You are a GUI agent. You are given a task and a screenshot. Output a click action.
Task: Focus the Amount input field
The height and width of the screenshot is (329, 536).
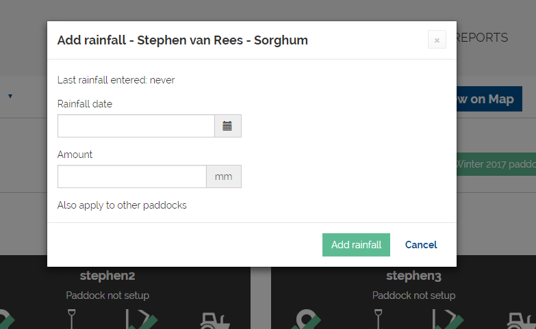[x=131, y=176]
